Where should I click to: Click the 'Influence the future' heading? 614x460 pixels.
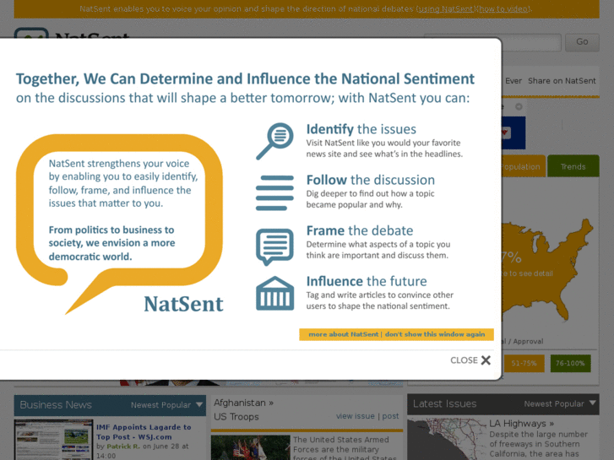coord(367,281)
